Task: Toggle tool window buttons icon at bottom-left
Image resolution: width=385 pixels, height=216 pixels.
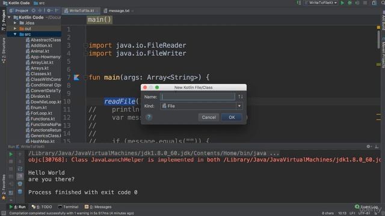Action: 3,214
